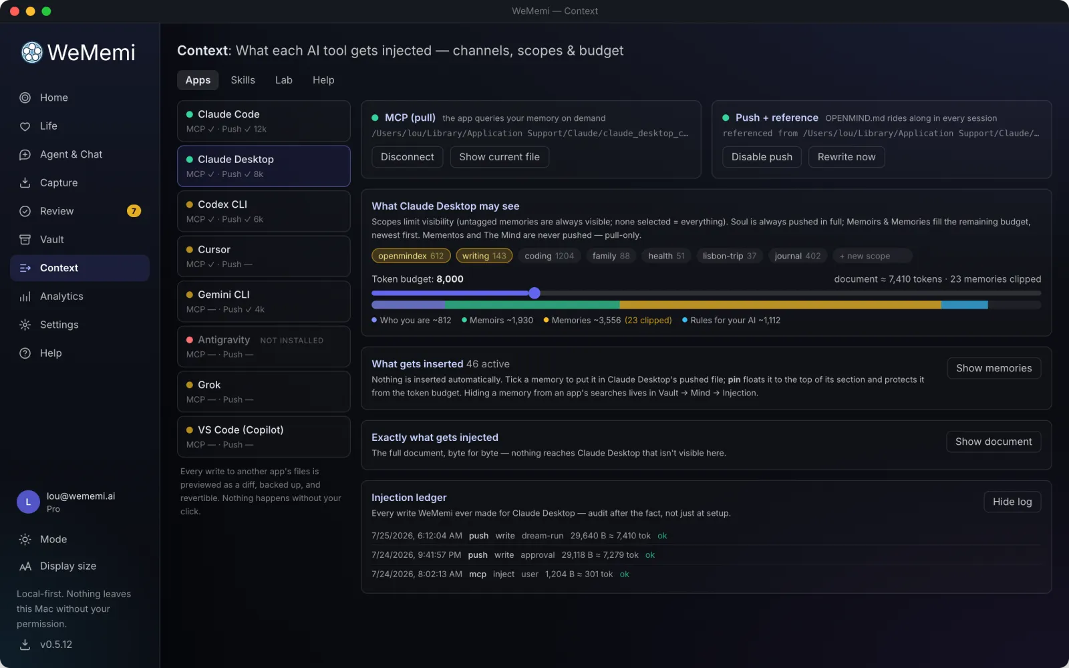Viewport: 1069px width, 668px height.
Task: Click the Rewrite now button
Action: point(847,157)
